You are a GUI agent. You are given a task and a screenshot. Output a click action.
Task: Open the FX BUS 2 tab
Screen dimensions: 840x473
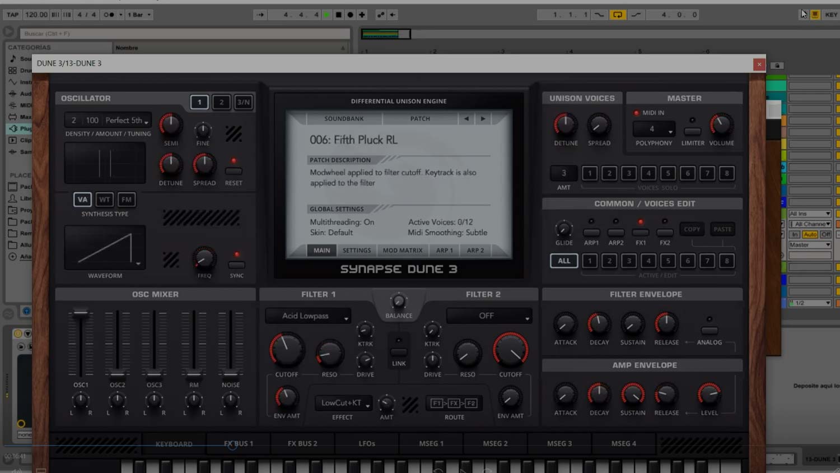click(302, 443)
